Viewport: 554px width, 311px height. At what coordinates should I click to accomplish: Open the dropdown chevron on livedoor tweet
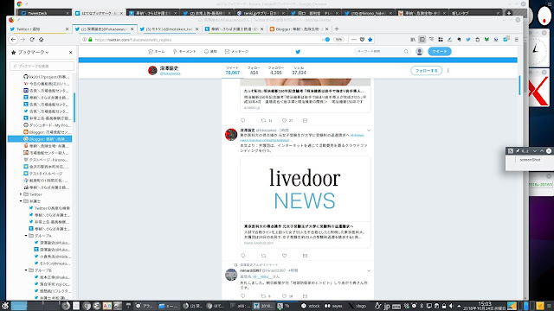click(x=369, y=130)
